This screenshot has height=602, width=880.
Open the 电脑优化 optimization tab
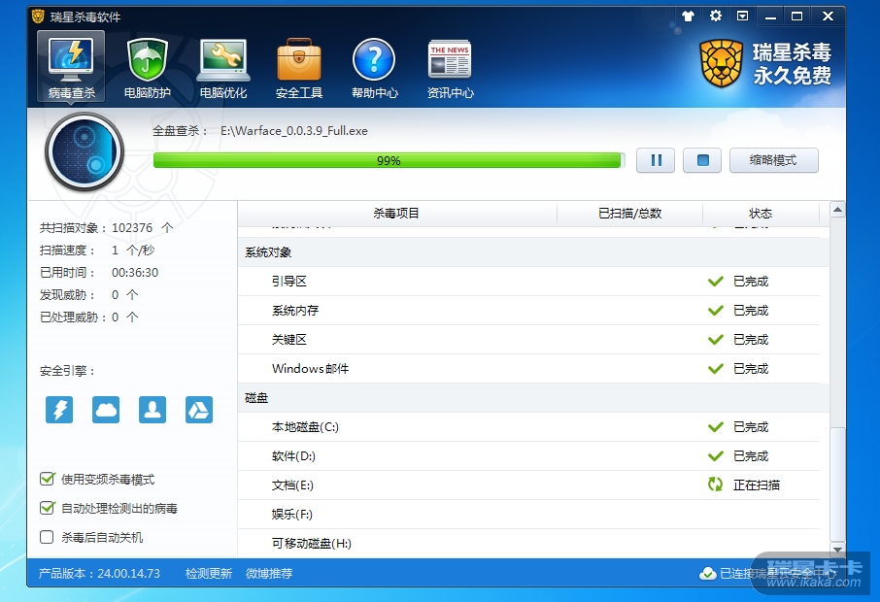tap(222, 68)
